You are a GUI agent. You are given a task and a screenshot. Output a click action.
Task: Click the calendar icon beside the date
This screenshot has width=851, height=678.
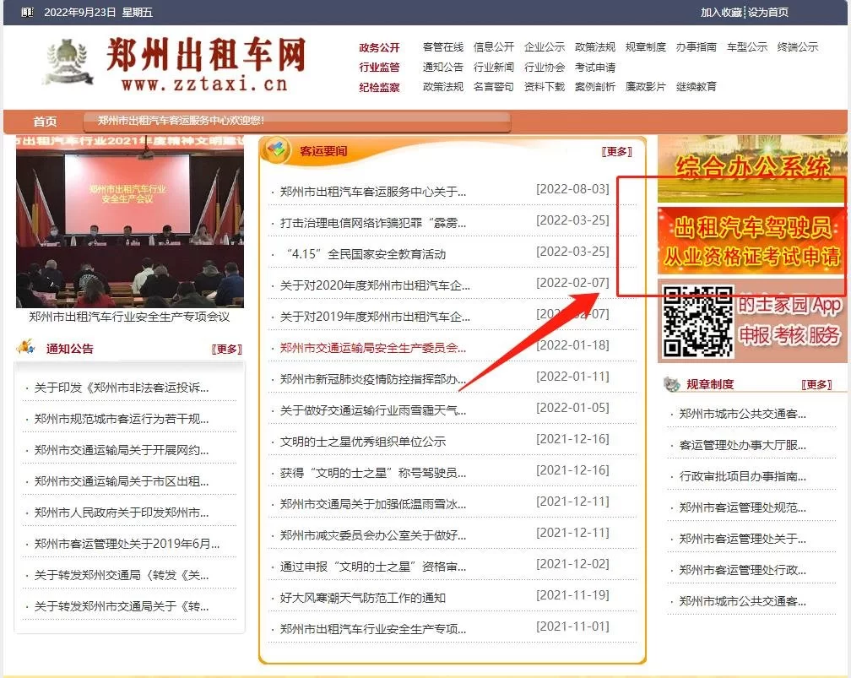coord(28,12)
